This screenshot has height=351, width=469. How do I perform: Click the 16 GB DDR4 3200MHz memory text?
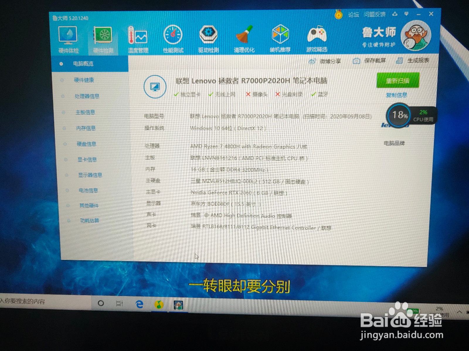(x=229, y=170)
